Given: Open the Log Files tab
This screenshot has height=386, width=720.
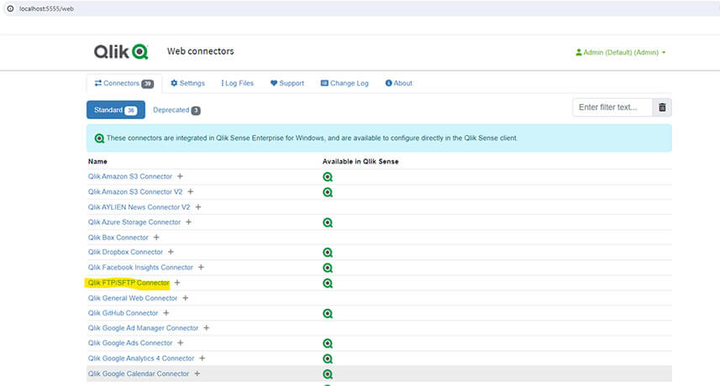Looking at the screenshot, I should [x=238, y=83].
